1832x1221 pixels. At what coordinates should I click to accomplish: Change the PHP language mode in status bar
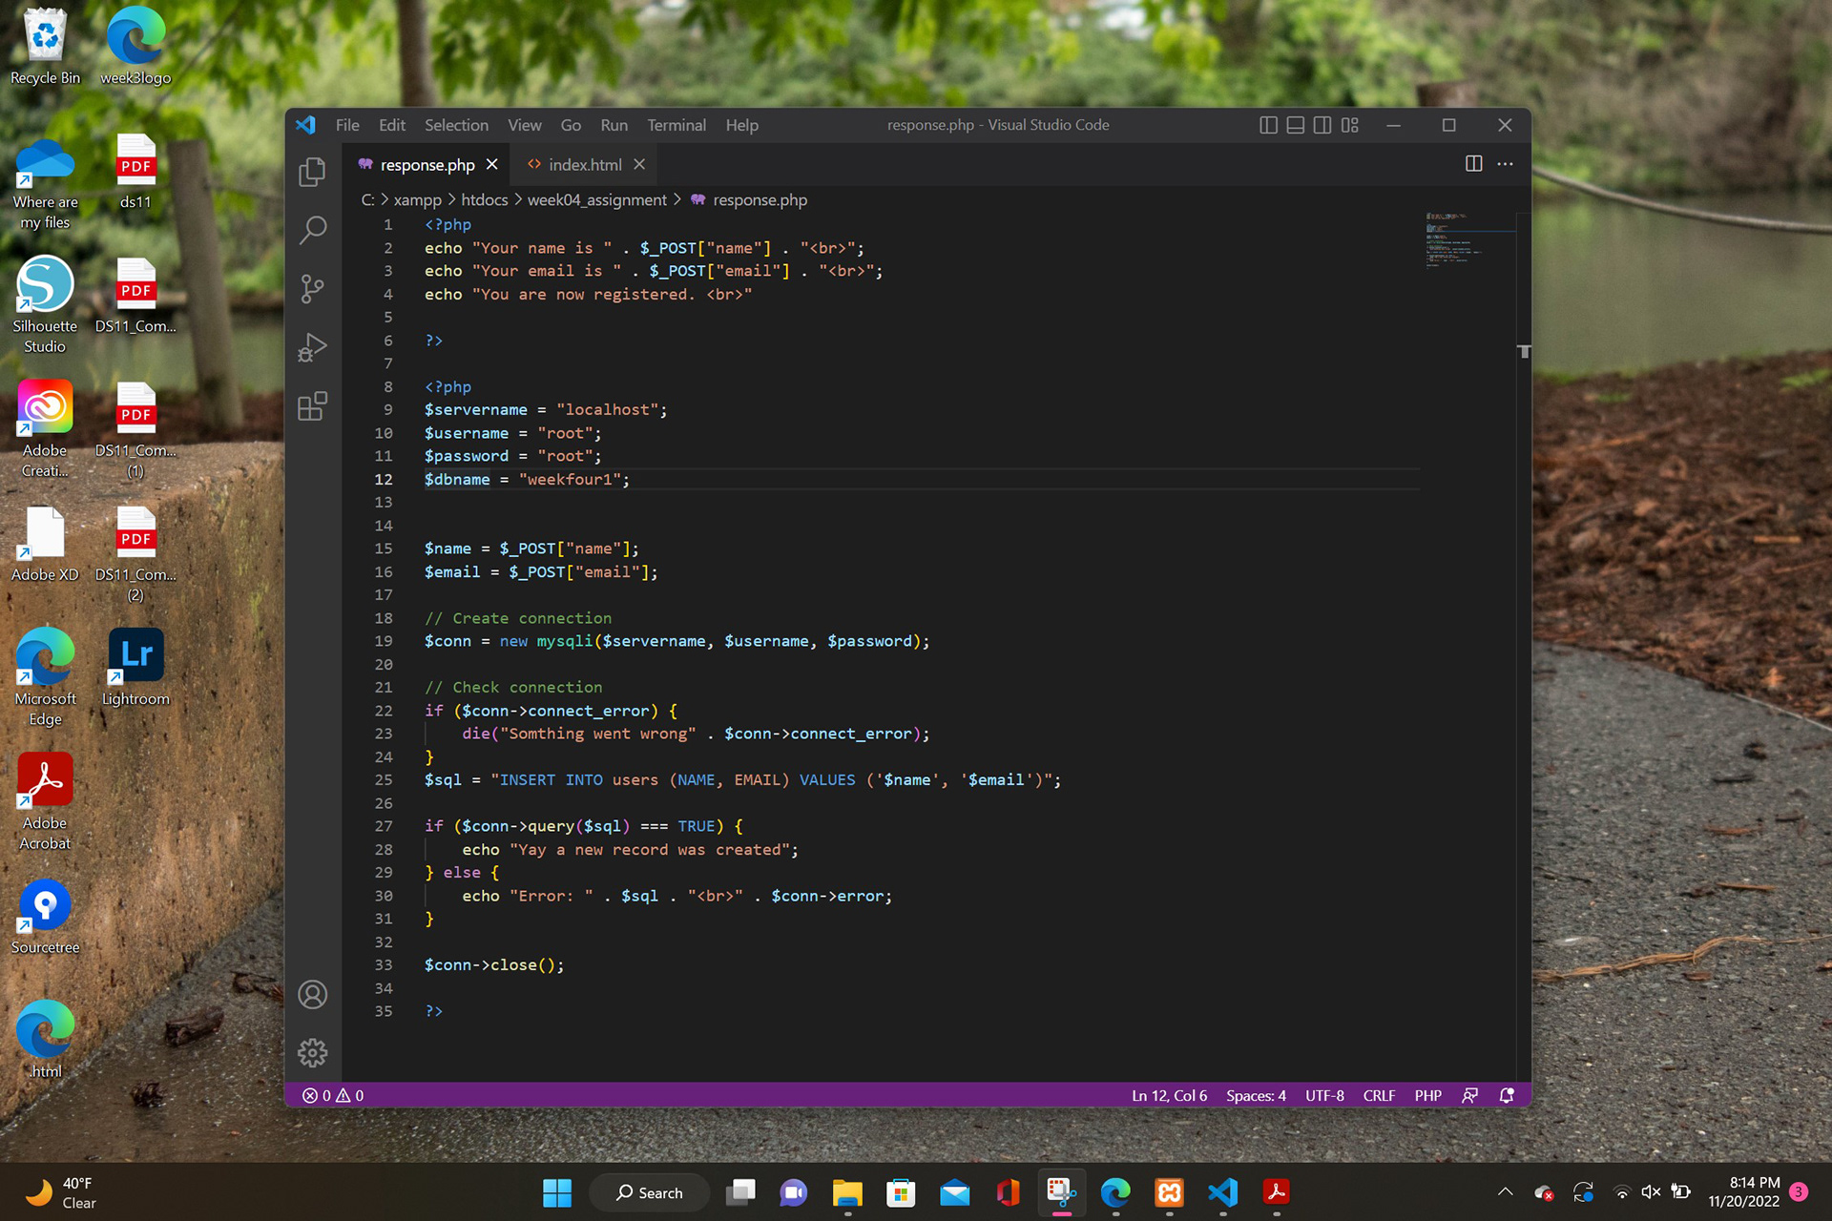point(1427,1095)
